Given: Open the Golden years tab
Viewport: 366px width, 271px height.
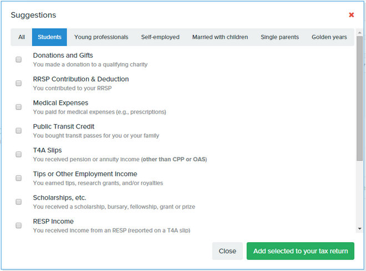Looking at the screenshot, I should coord(329,37).
